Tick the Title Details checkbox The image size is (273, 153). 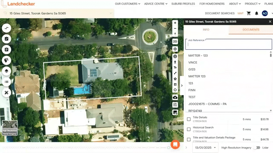[189, 119]
